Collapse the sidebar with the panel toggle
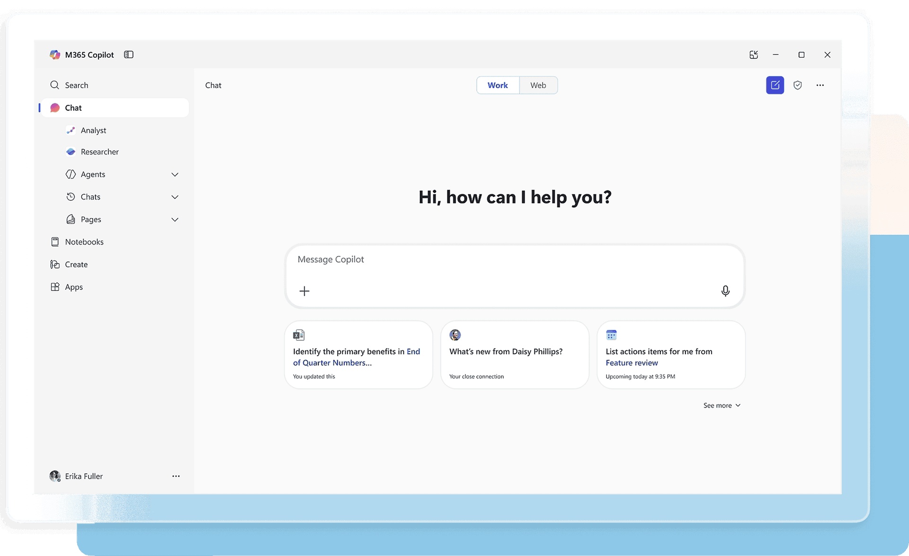Viewport: 909px width, 556px height. coord(128,54)
